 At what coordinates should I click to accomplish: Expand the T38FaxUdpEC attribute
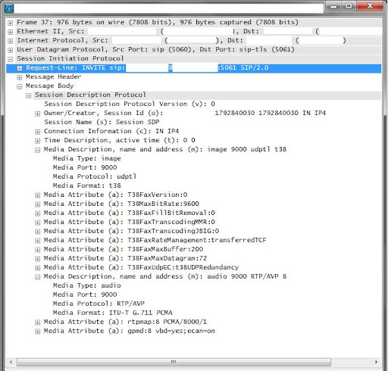click(37, 268)
